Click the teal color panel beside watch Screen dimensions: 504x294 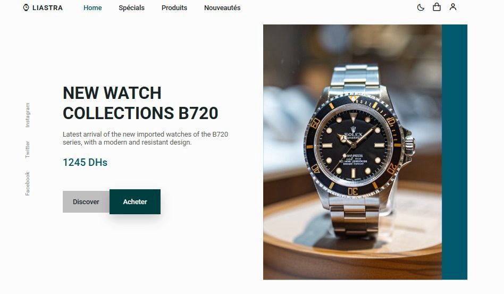point(455,152)
